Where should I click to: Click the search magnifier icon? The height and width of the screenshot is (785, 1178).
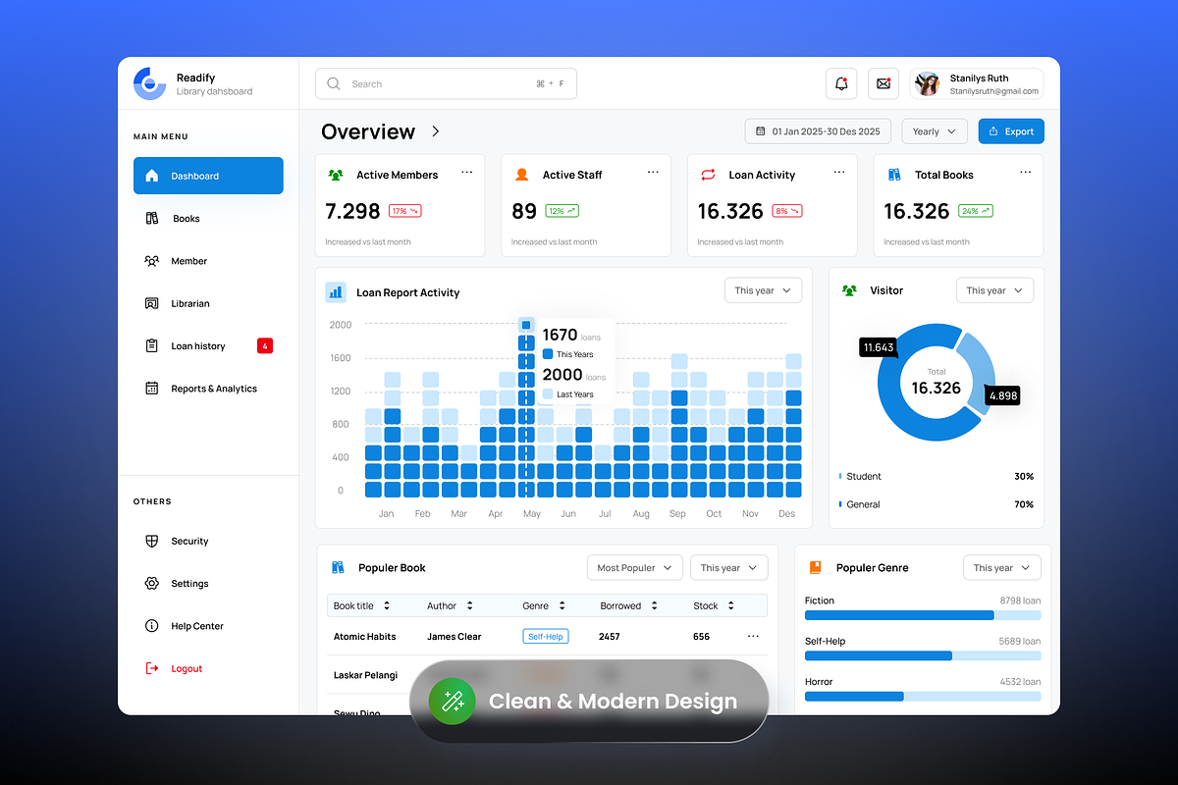[334, 83]
